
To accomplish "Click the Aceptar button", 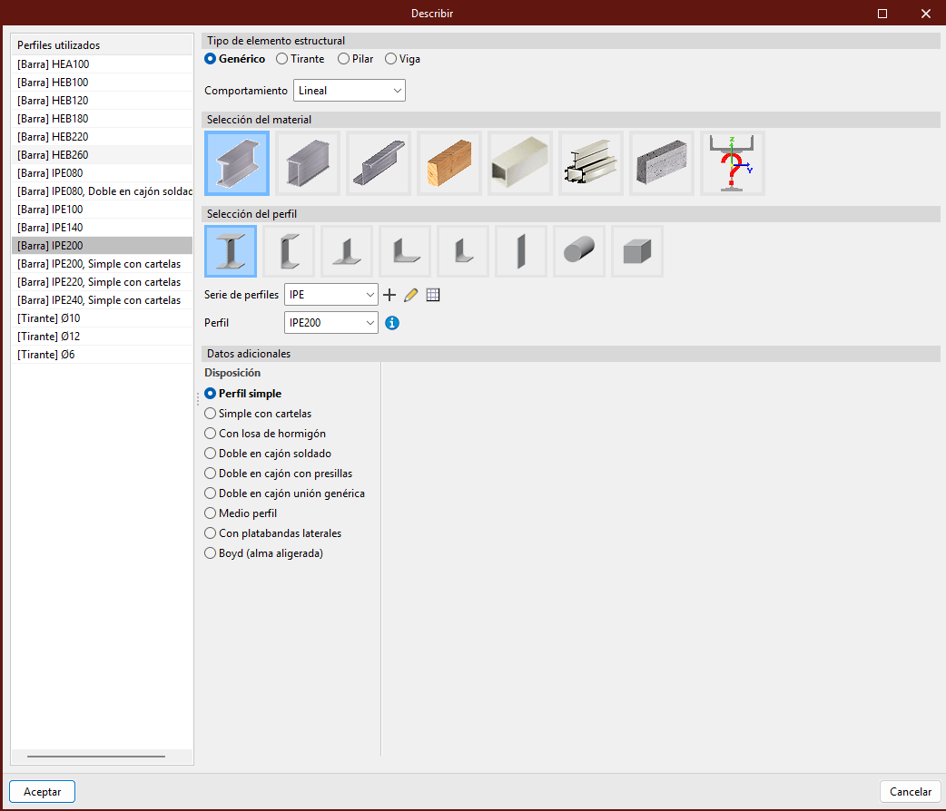I will pyautogui.click(x=42, y=792).
